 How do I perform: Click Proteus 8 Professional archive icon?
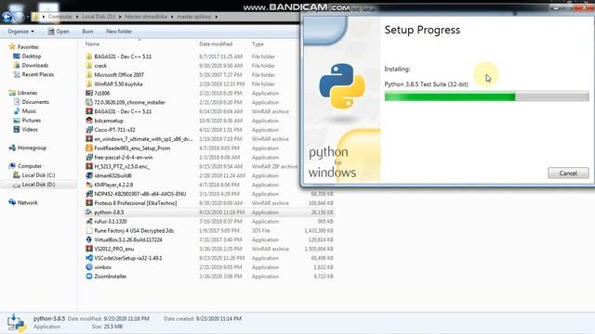click(x=89, y=203)
